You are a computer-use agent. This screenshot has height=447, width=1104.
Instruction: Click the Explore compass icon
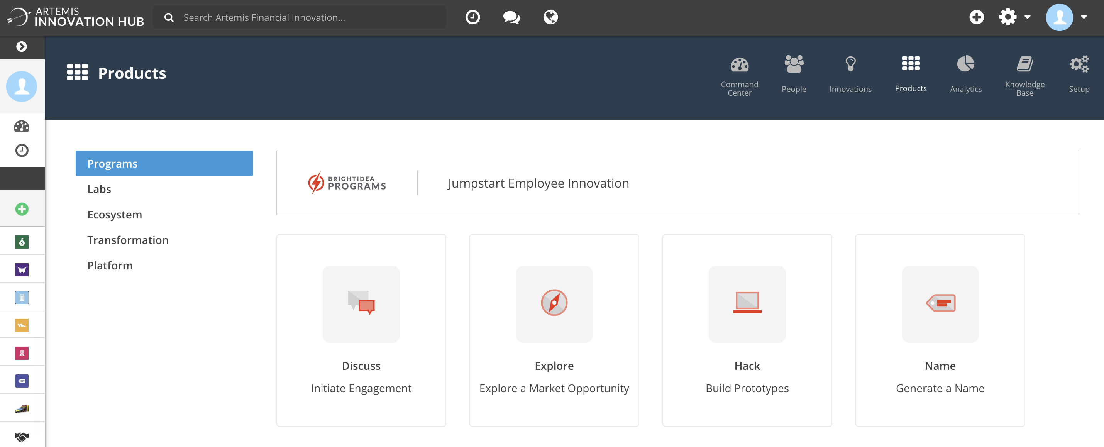[x=554, y=303]
